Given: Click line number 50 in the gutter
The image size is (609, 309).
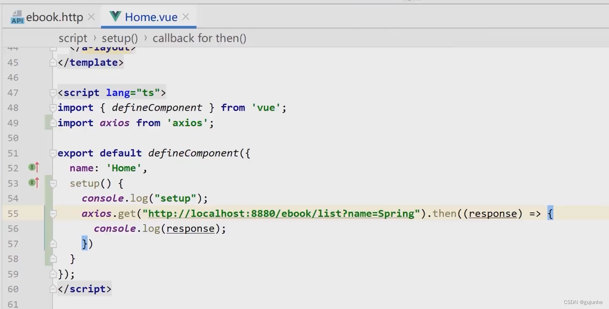Looking at the screenshot, I should (13, 138).
